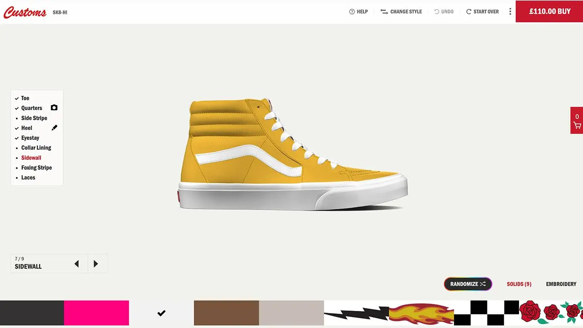Click the £110.00 BUY button

point(549,11)
